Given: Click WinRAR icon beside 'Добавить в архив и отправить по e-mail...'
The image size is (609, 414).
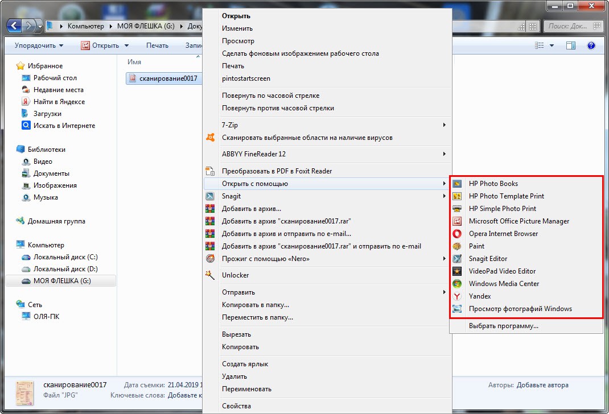Looking at the screenshot, I should tap(210, 234).
